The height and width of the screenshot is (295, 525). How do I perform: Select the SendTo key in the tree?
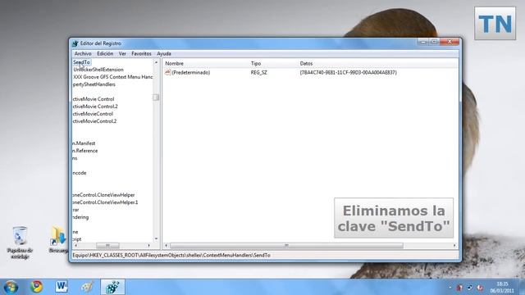[82, 62]
